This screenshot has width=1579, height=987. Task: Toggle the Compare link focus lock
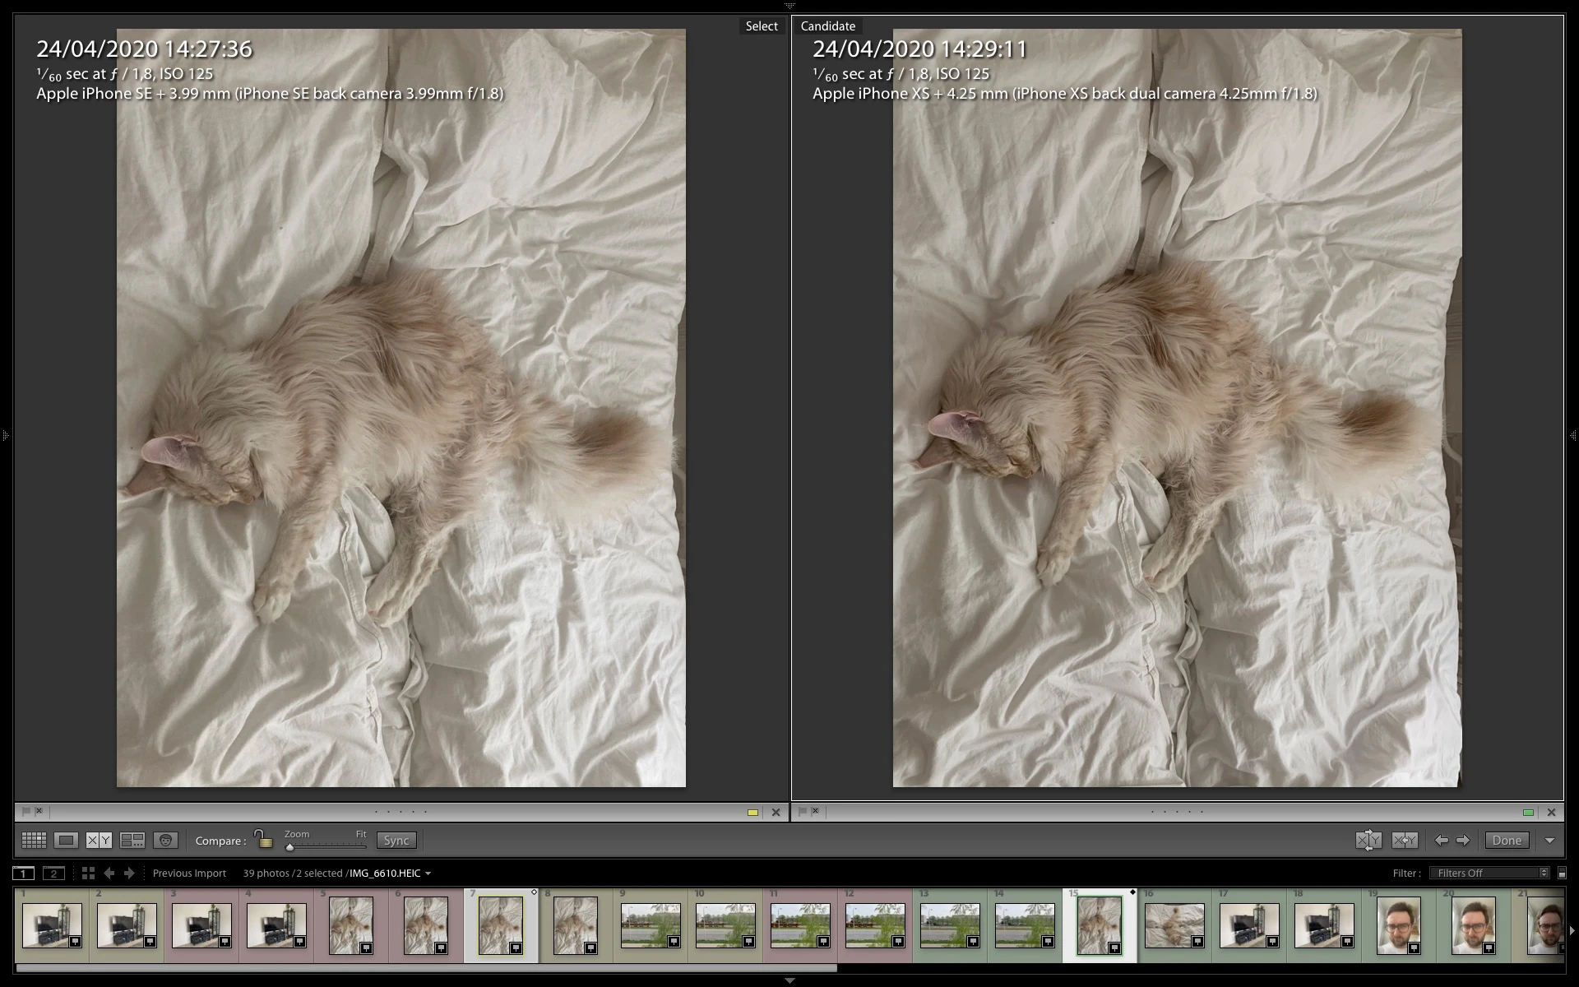[x=262, y=839]
